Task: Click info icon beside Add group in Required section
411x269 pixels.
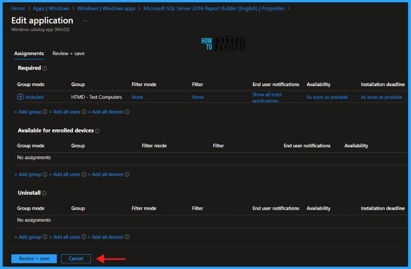Action: 45,112
